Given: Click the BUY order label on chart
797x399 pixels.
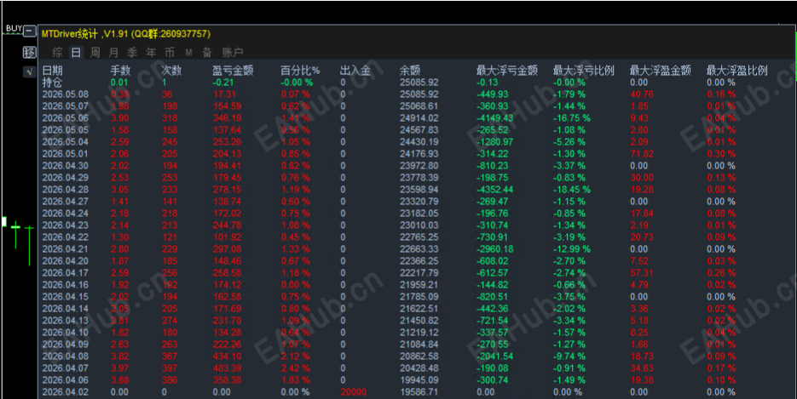Looking at the screenshot, I should tap(14, 28).
